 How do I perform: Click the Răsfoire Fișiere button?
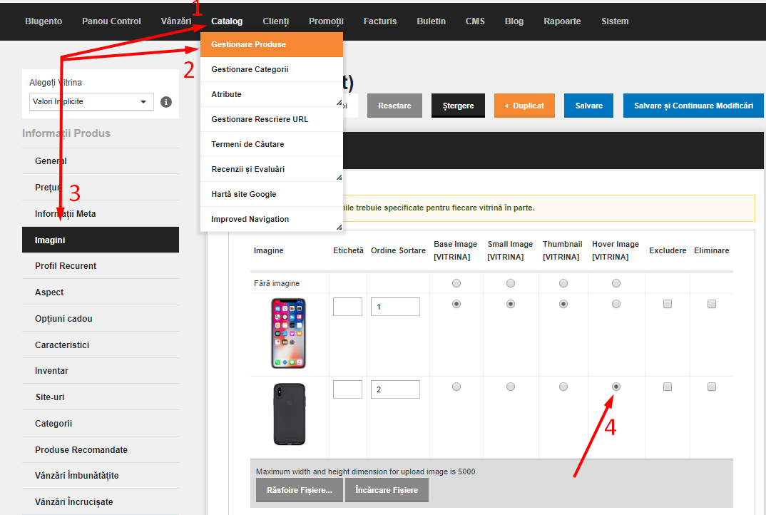coord(300,490)
